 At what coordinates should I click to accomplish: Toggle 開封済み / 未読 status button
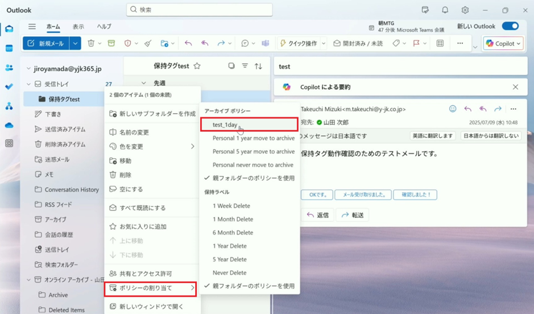(x=358, y=43)
